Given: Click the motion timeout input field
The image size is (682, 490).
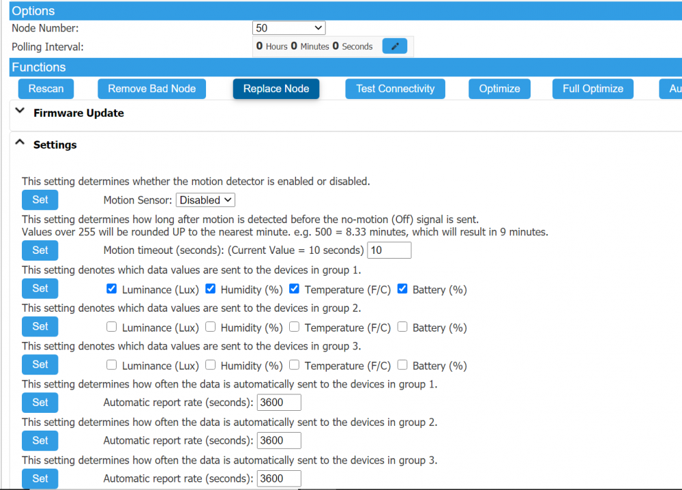Looking at the screenshot, I should click(x=389, y=250).
